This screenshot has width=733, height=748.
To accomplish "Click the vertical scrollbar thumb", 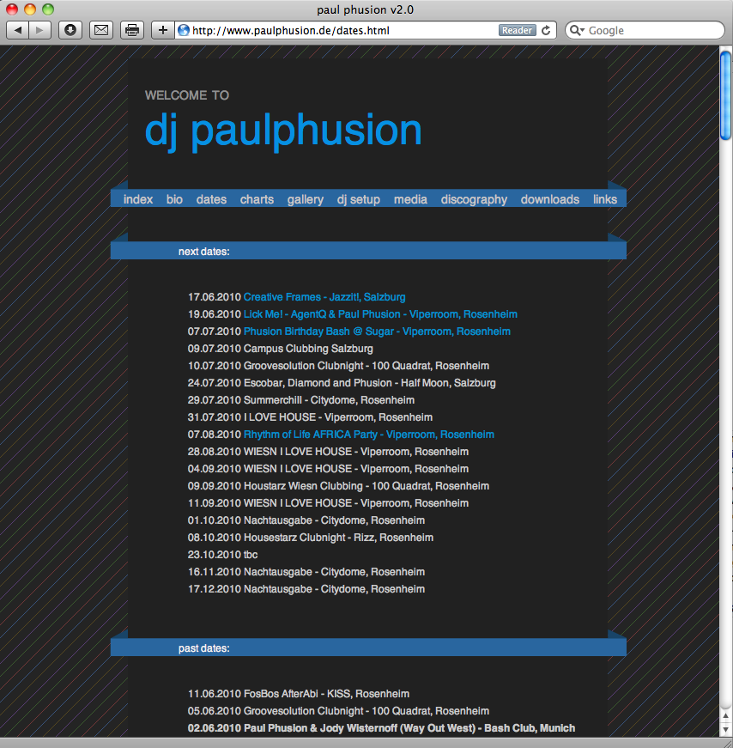I will [725, 94].
